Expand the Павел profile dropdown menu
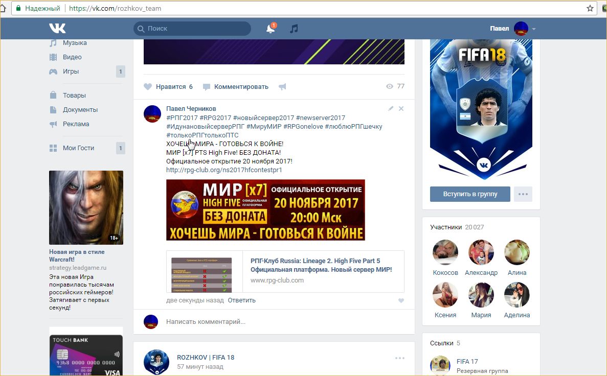Viewport: 607px width, 376px height. 533,29
